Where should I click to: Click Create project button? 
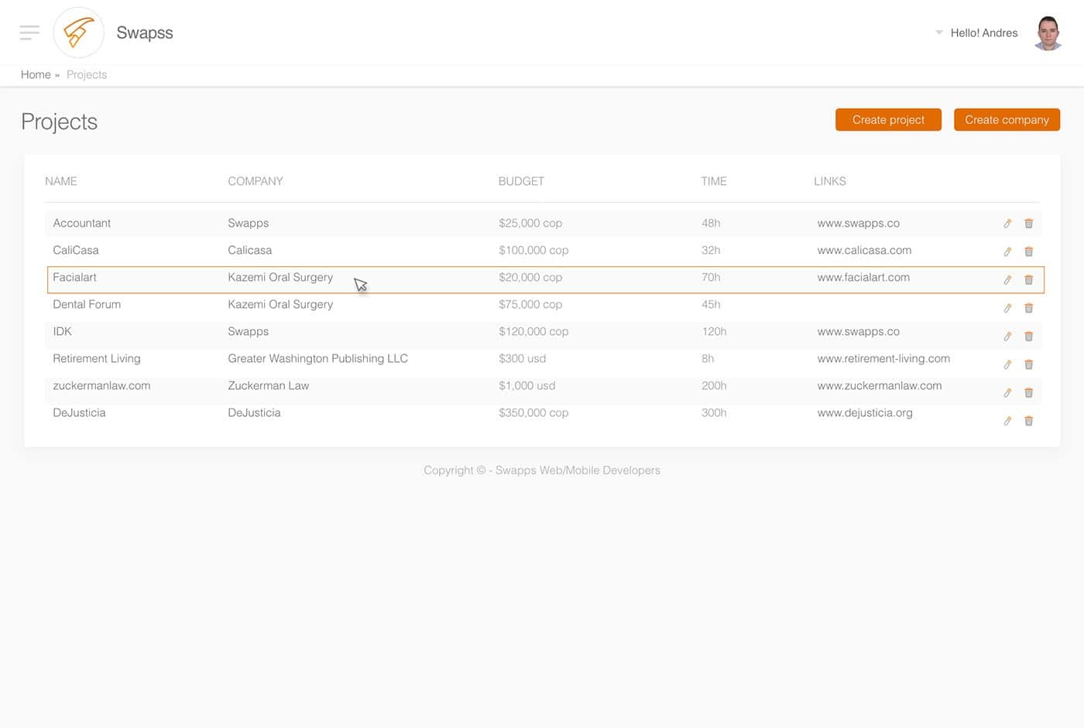pos(888,120)
